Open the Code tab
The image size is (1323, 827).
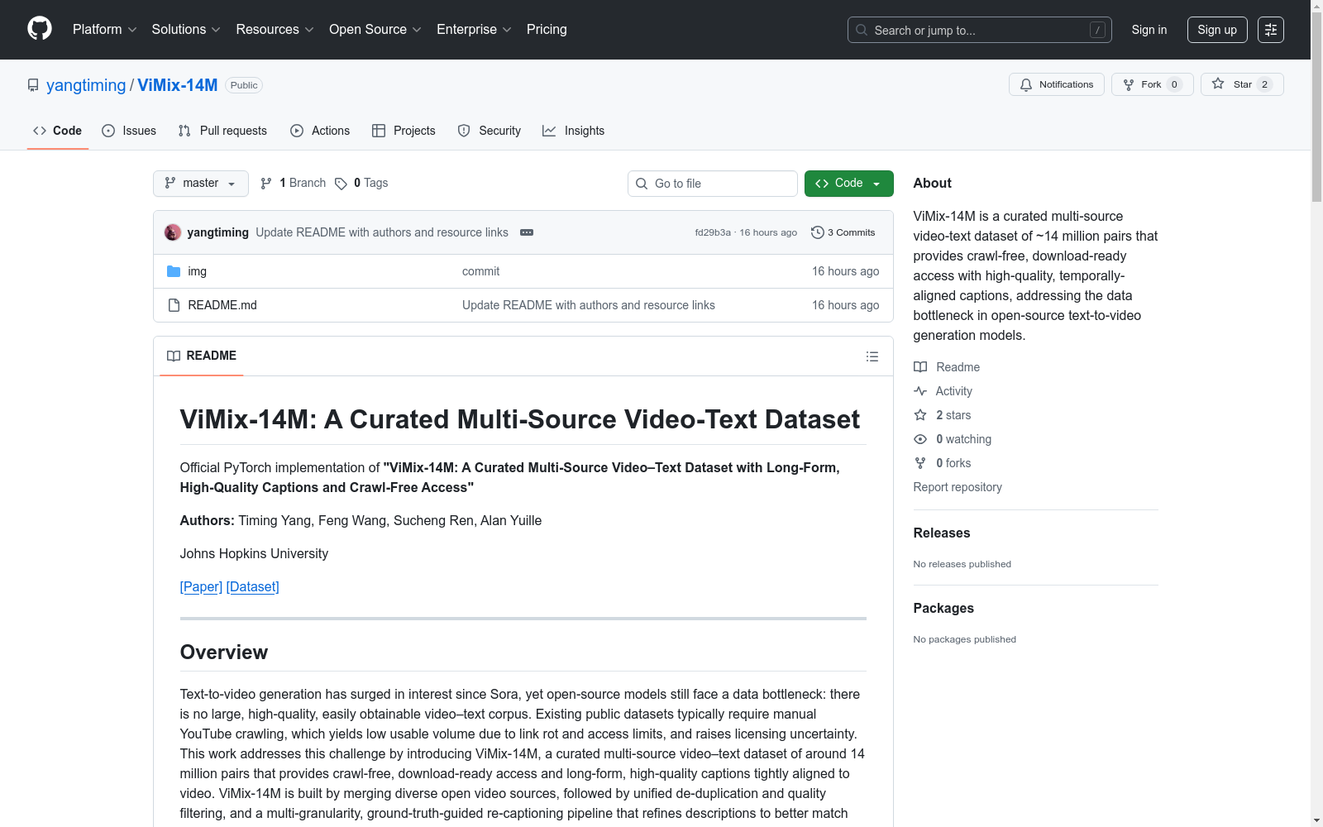[58, 131]
